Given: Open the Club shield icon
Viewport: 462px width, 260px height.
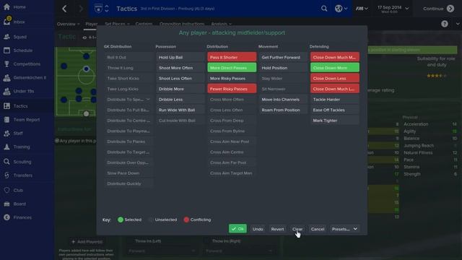Looking at the screenshot, I should click(6, 190).
